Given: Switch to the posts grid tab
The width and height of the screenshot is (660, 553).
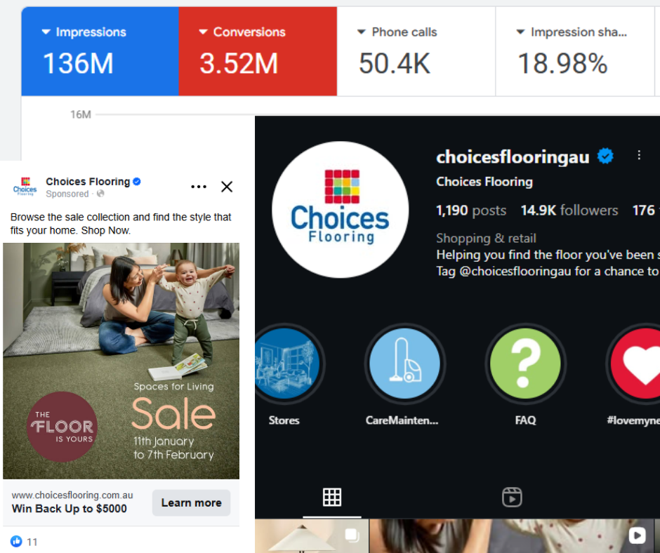Looking at the screenshot, I should click(332, 498).
